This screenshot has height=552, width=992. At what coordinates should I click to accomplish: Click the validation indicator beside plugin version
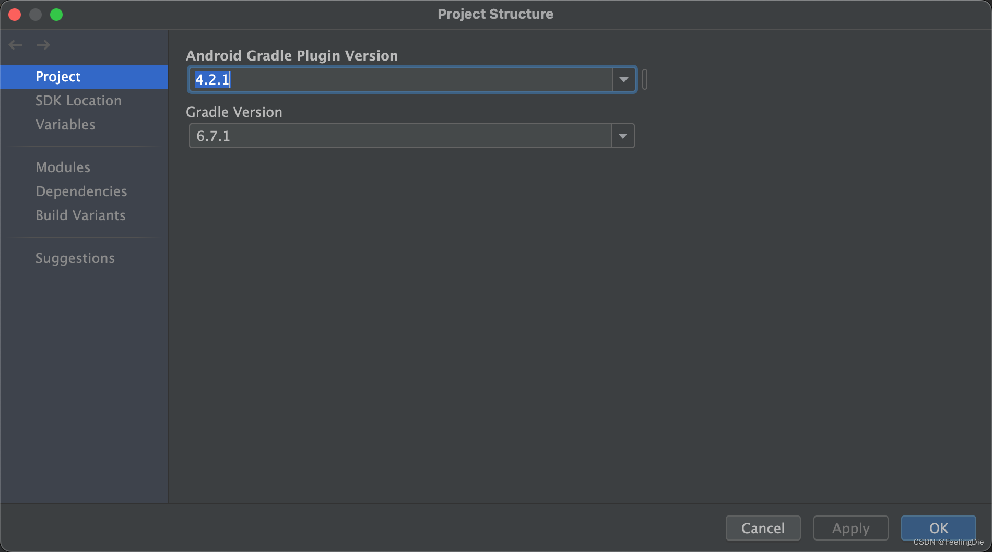pyautogui.click(x=645, y=79)
